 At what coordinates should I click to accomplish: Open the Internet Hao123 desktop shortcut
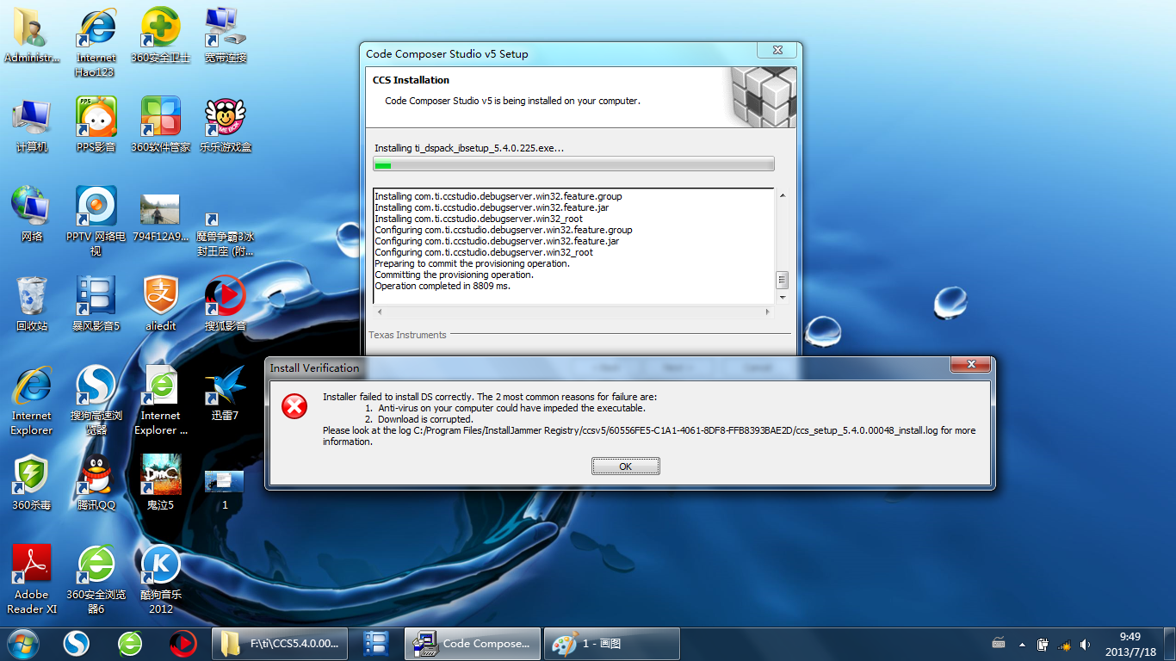click(x=96, y=42)
